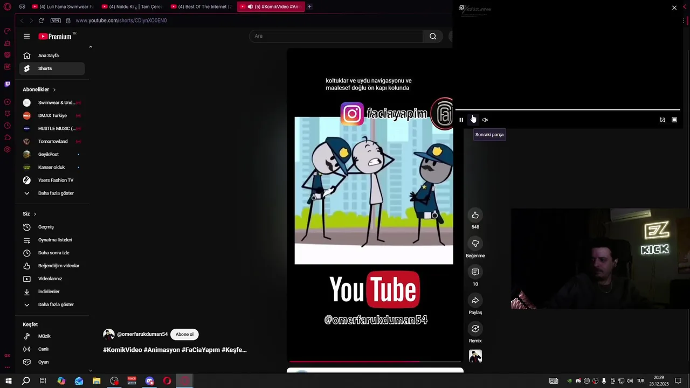
Task: Open a new browser tab with plus
Action: tap(309, 6)
